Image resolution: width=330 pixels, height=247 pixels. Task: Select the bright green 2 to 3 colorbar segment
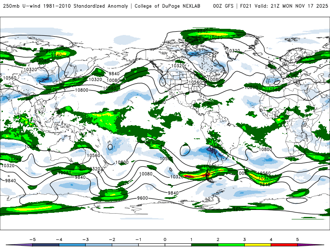[231, 245]
